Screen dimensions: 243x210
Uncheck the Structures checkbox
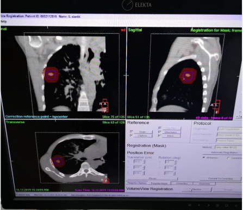click(x=159, y=132)
